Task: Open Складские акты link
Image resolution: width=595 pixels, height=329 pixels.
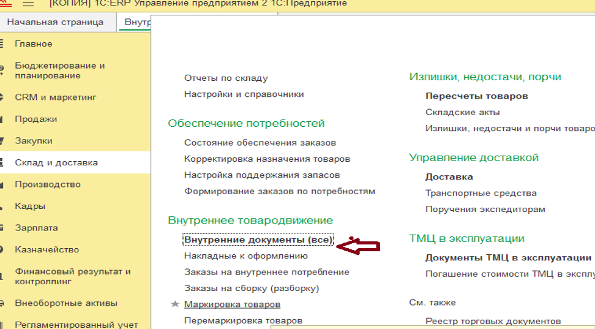Action: click(463, 113)
